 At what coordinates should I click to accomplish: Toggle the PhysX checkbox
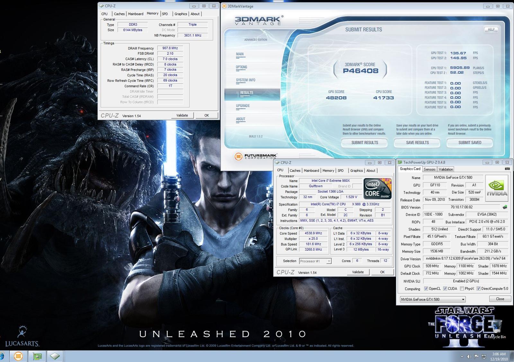tap(462, 289)
